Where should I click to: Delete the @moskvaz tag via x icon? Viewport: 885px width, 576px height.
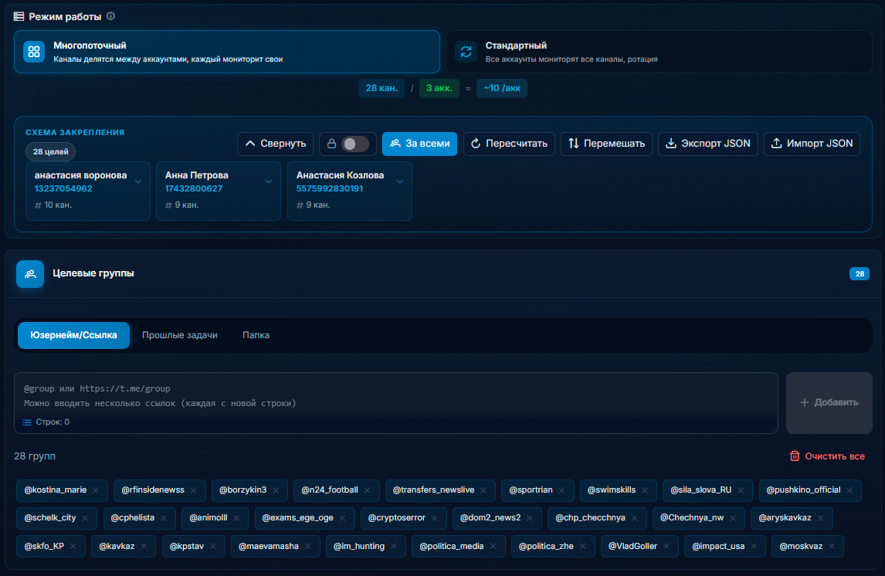pyautogui.click(x=832, y=546)
